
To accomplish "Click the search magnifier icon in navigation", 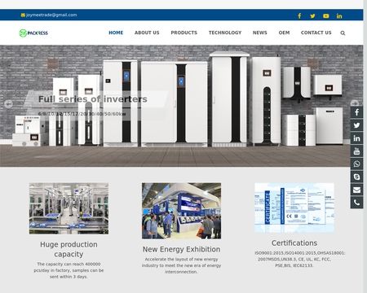I will pyautogui.click(x=343, y=33).
